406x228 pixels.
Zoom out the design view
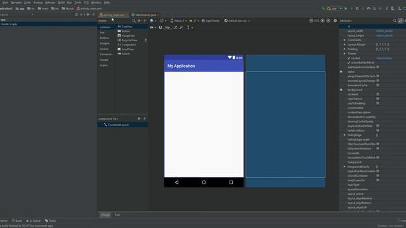(x=311, y=21)
